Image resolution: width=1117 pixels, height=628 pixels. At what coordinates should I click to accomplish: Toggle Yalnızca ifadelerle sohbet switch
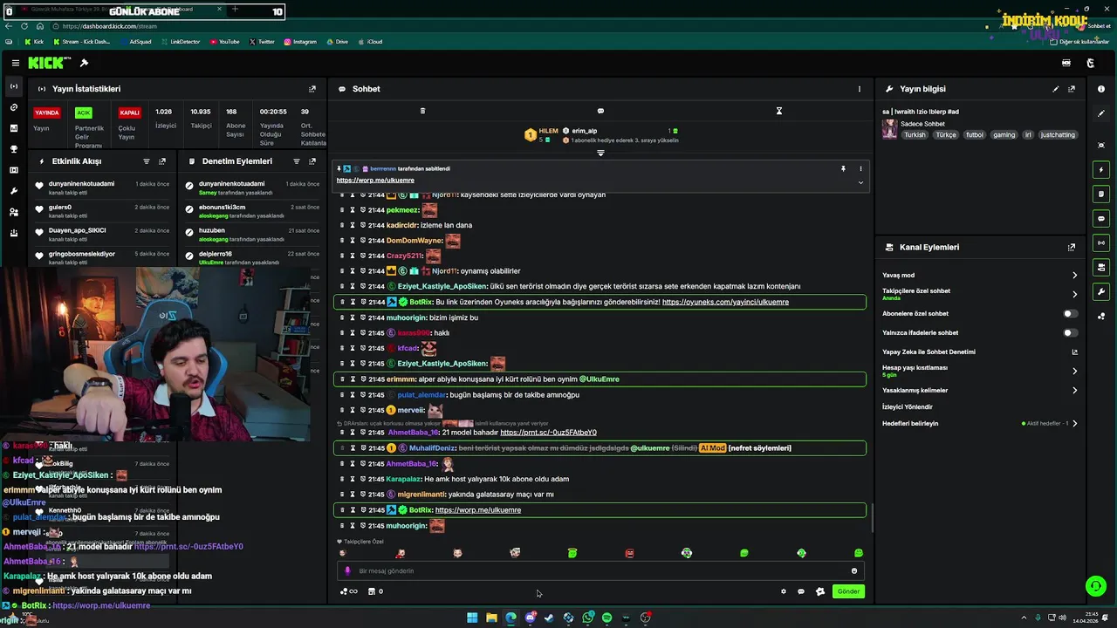1070,332
